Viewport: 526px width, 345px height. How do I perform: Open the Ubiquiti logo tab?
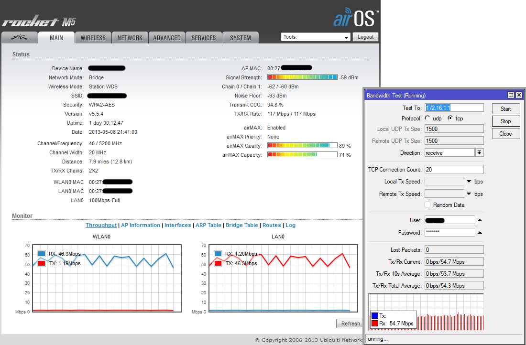[x=20, y=38]
